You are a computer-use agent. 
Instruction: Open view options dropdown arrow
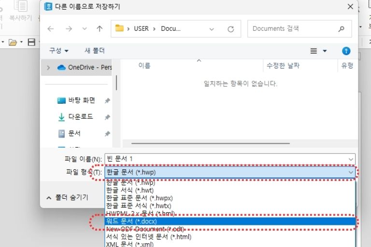(x=325, y=51)
